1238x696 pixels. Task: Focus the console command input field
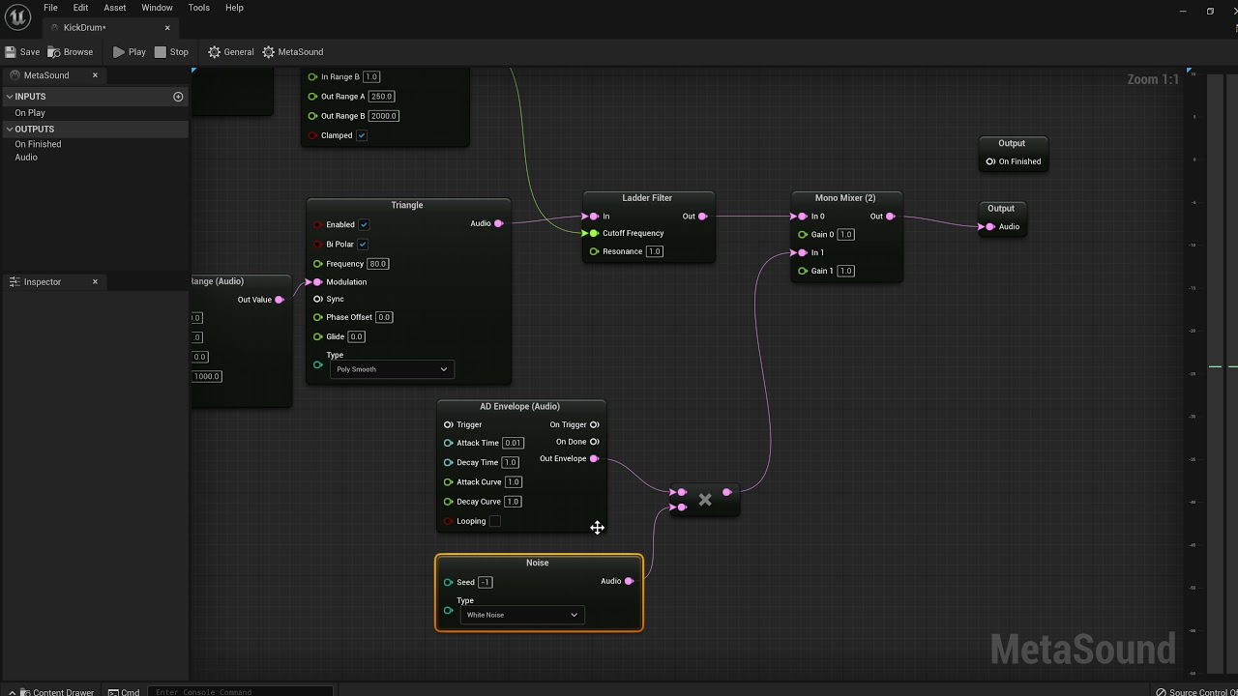coord(242,691)
